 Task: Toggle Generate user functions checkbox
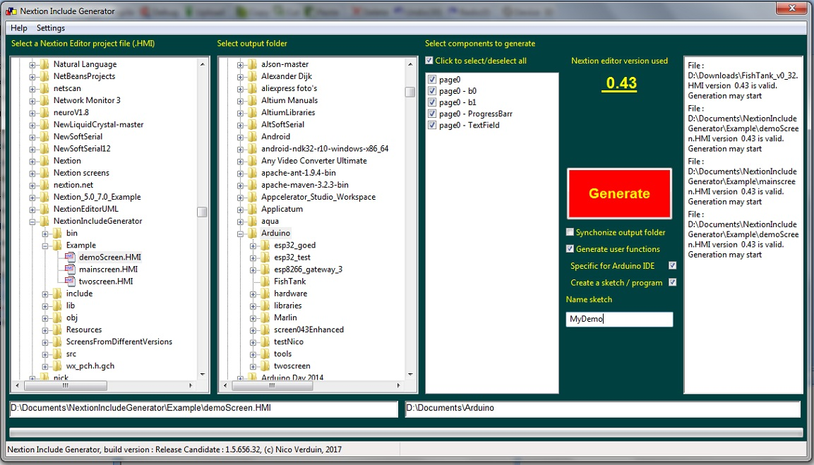tap(570, 248)
